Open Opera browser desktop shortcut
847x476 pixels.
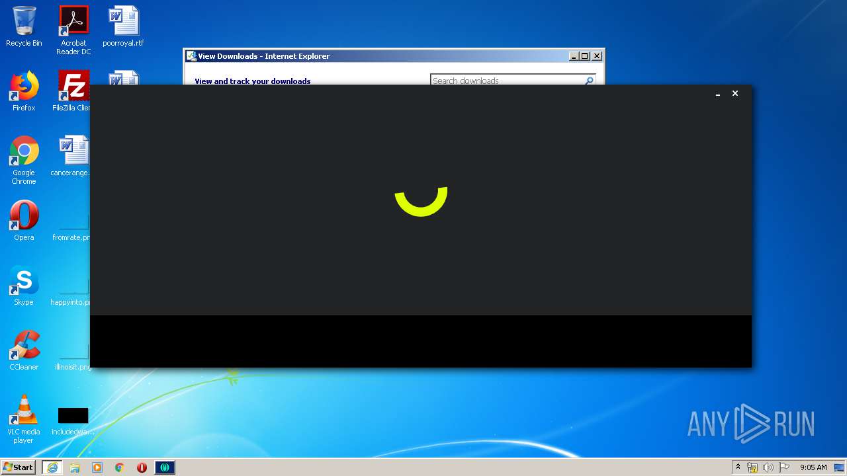24,221
